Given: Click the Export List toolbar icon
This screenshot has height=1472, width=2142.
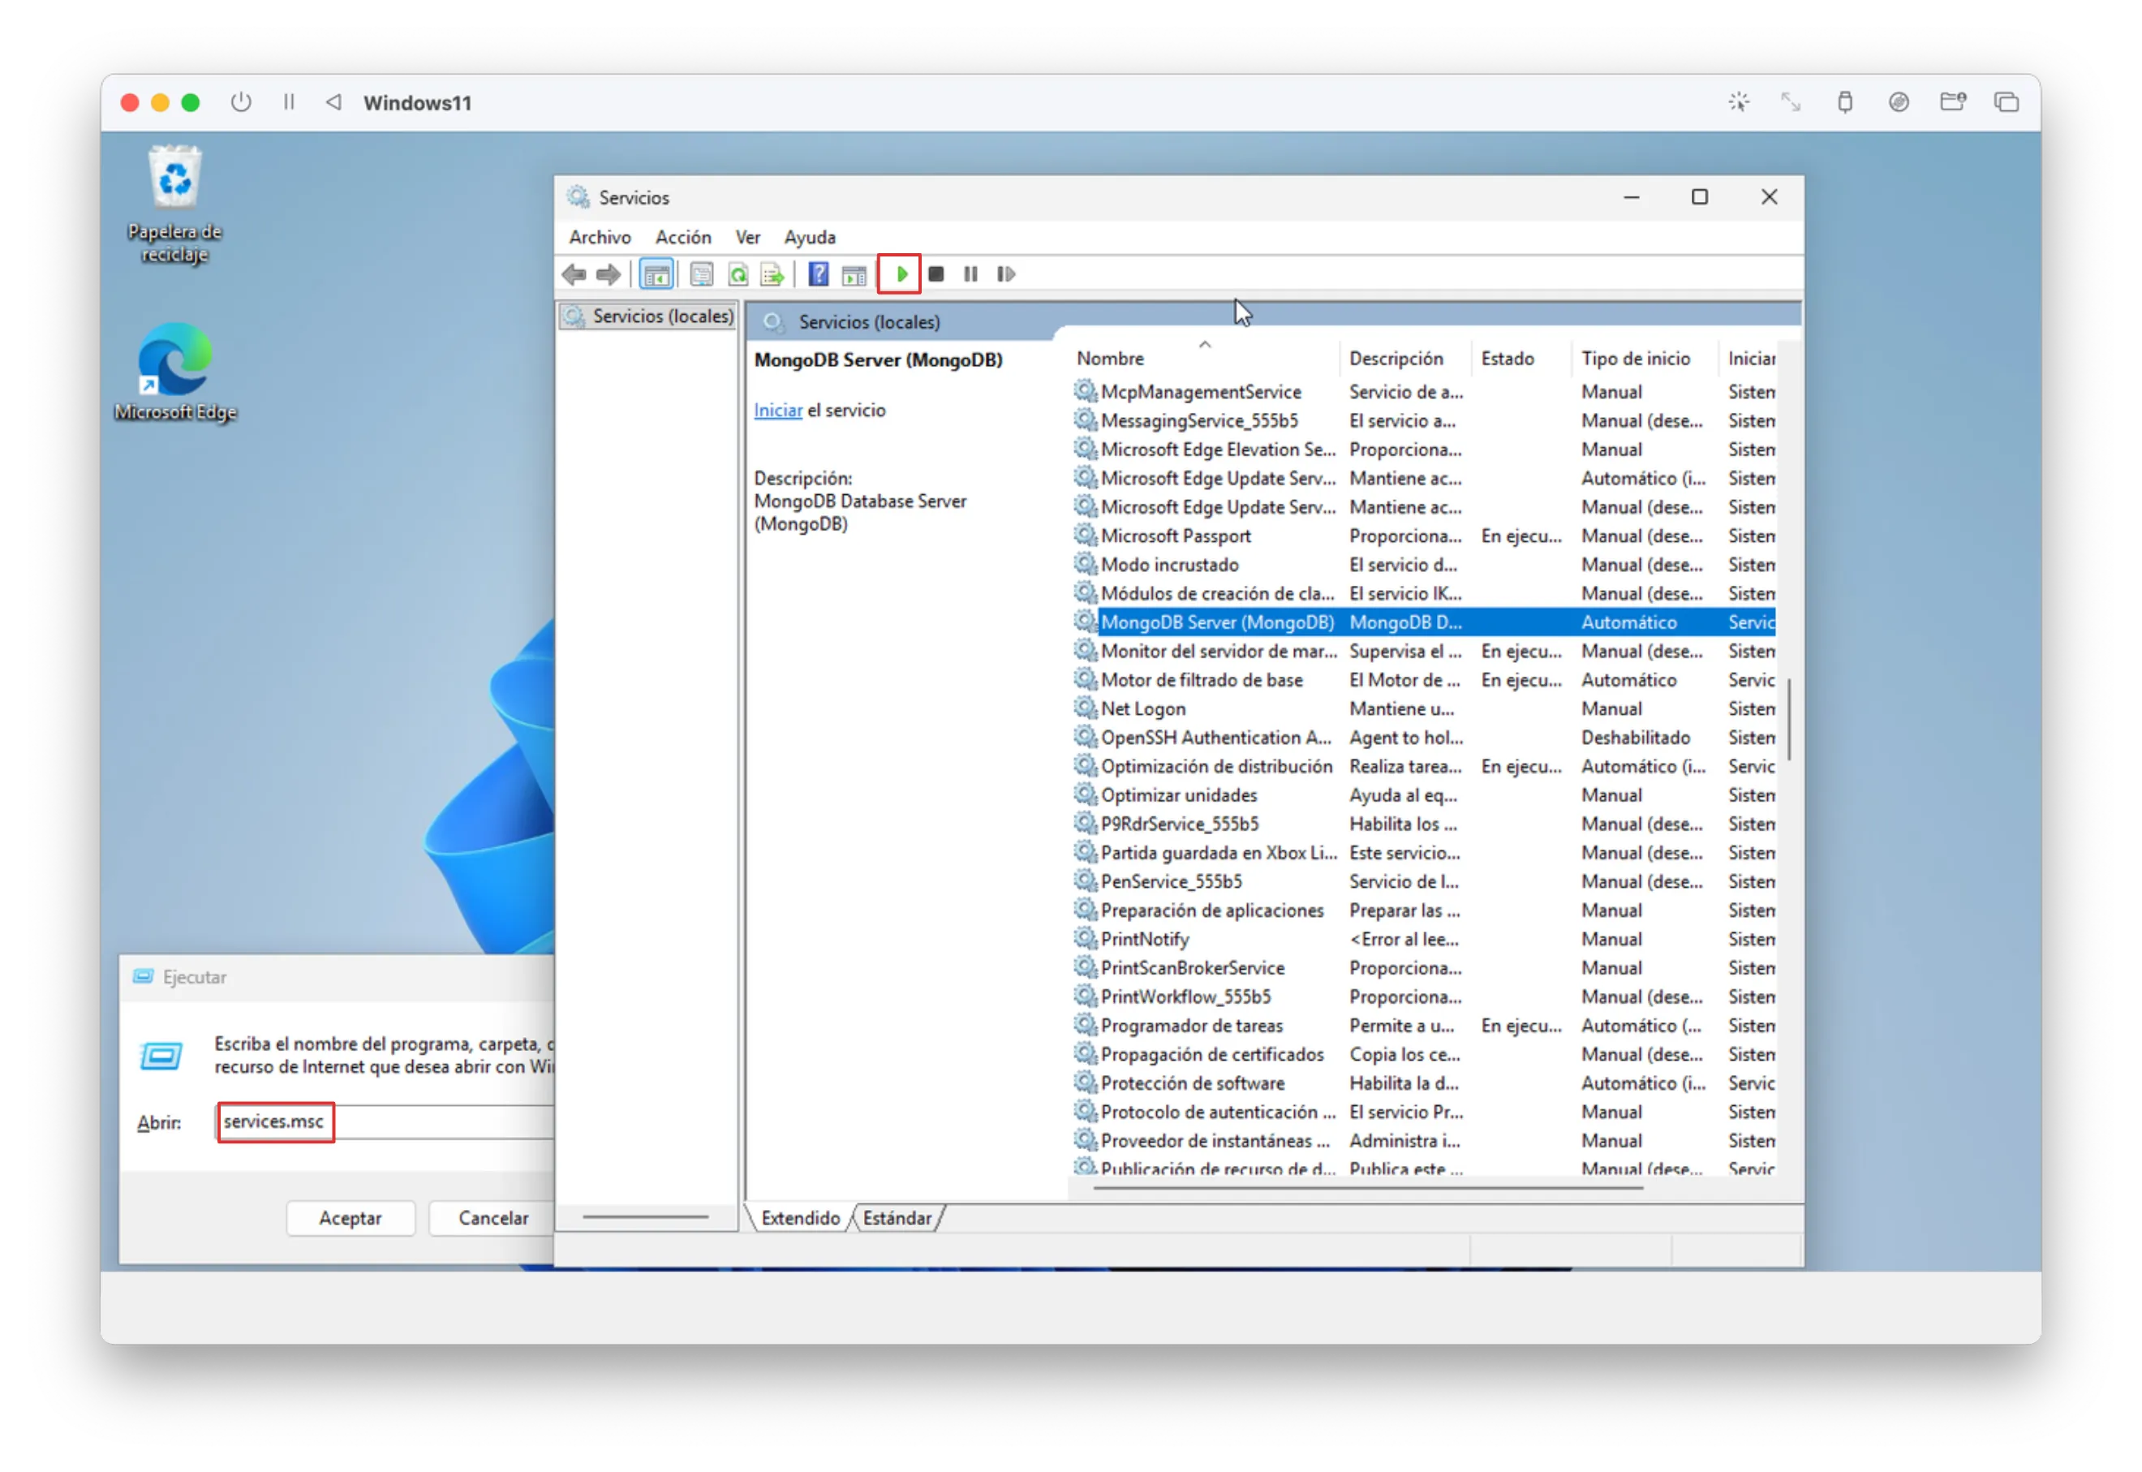Looking at the screenshot, I should (x=772, y=274).
